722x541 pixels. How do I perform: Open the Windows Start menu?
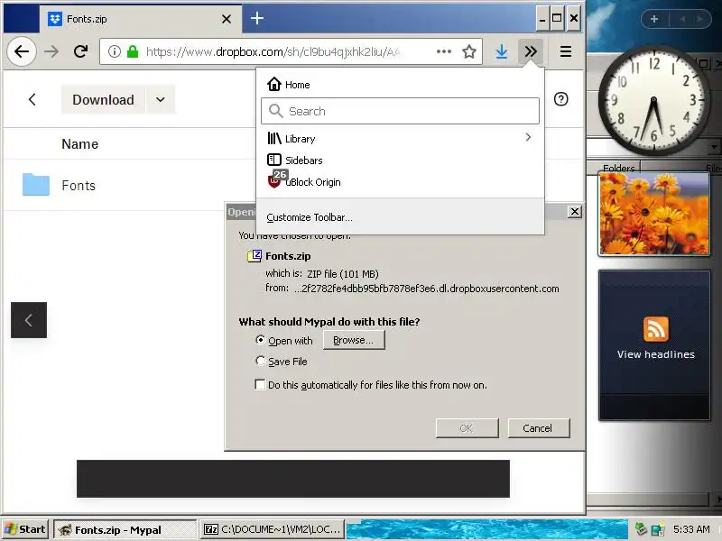tap(25, 529)
